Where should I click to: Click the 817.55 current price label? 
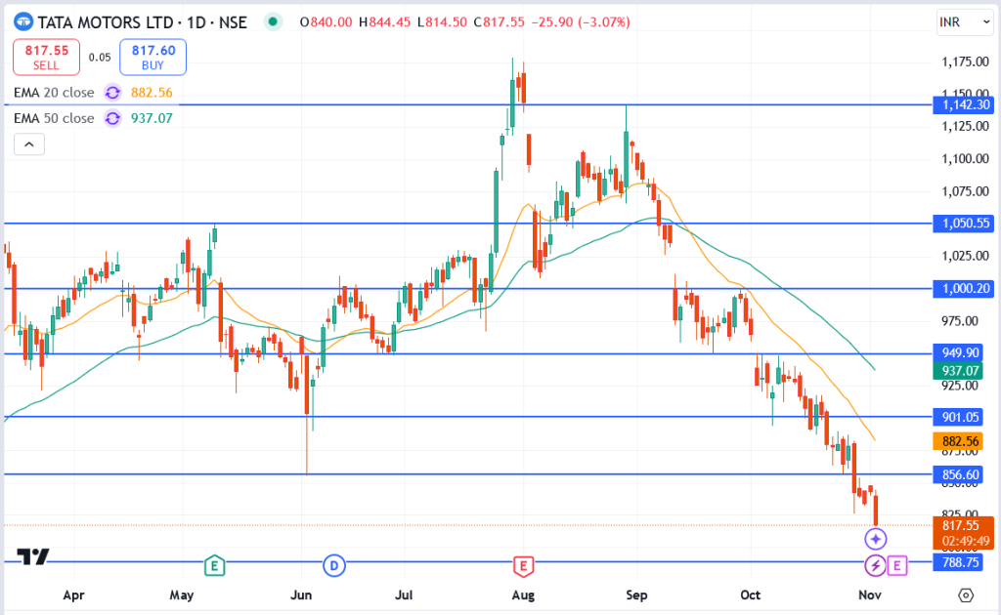[x=963, y=533]
